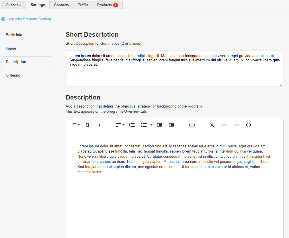Open the text alignment dropdown
The image size is (289, 238).
pyautogui.click(x=120, y=125)
